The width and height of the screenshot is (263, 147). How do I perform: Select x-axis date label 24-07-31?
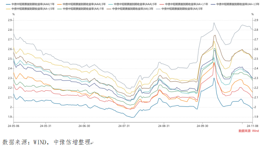coord(124,126)
